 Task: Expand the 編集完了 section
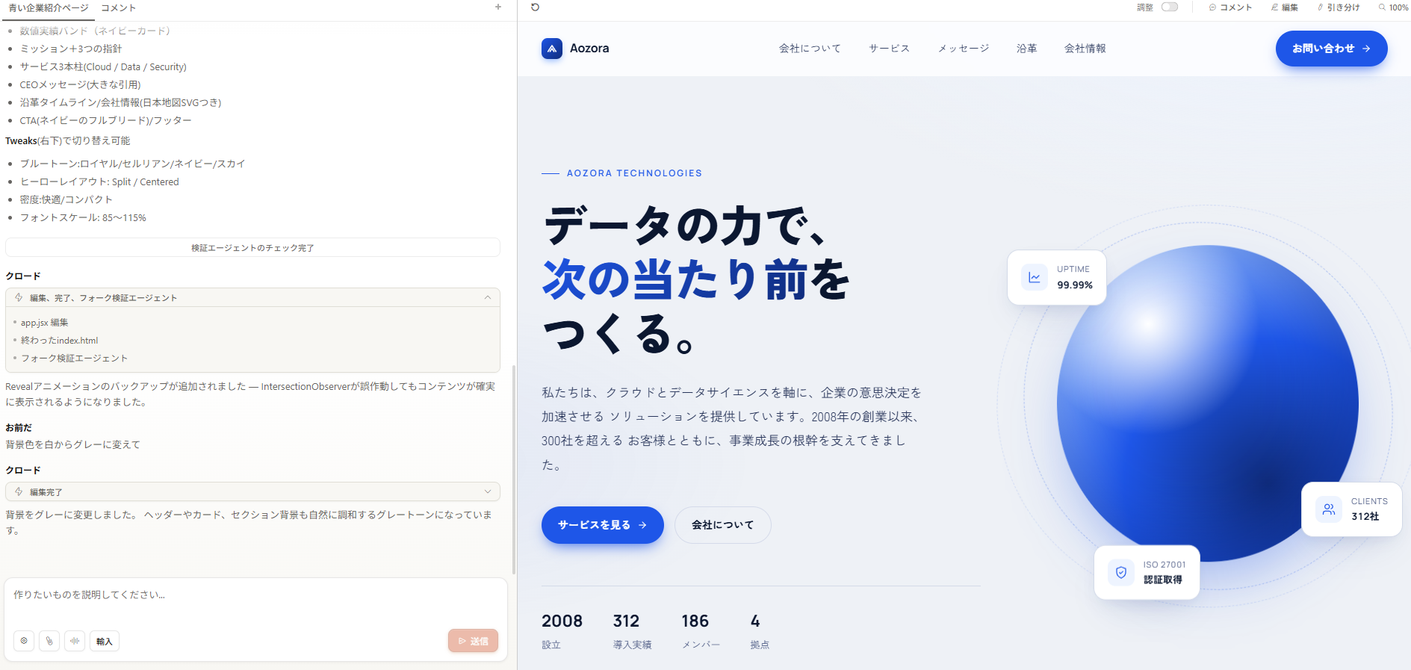[x=488, y=491]
